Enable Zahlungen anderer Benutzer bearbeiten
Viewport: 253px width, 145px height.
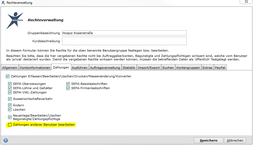pos(10,125)
